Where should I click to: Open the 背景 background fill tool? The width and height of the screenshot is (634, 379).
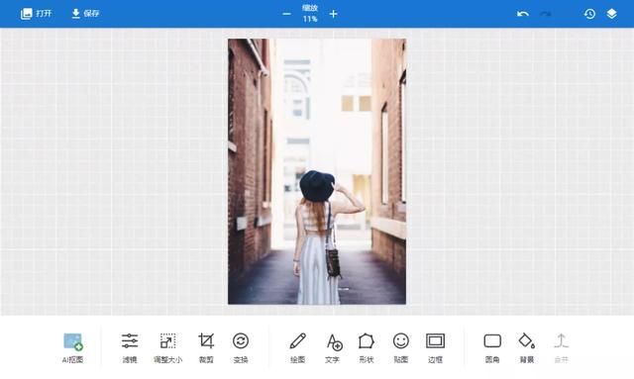(x=527, y=347)
